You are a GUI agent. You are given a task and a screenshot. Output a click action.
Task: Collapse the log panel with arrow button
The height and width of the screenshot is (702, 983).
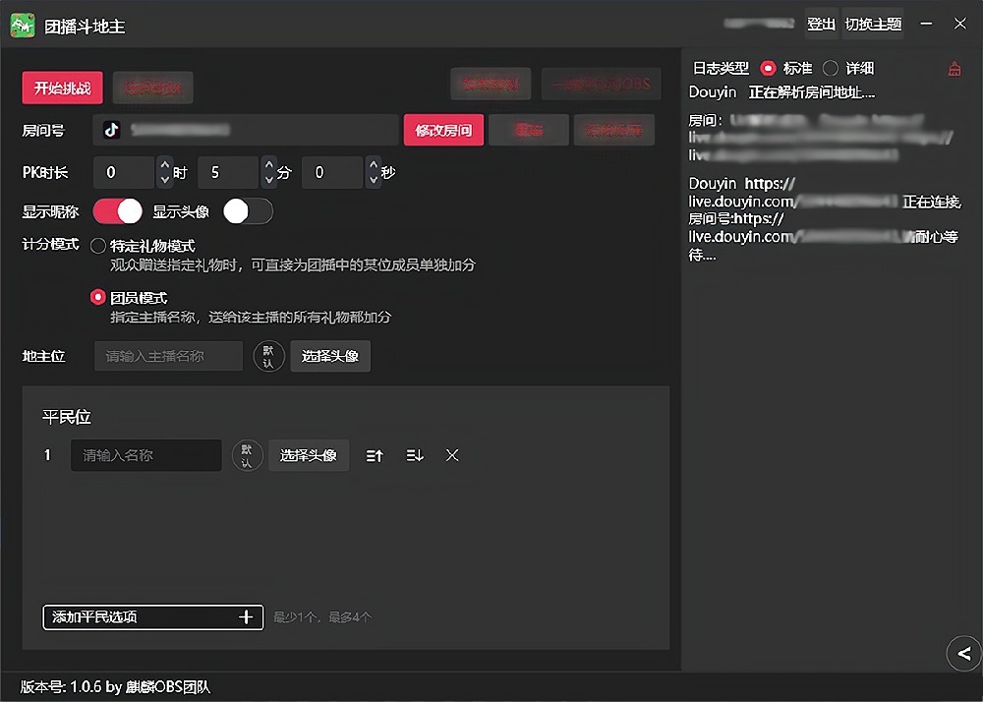point(963,653)
